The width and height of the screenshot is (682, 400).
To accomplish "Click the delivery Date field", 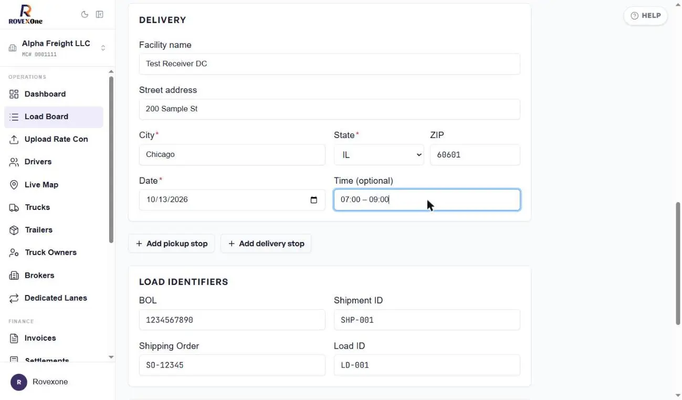I will (232, 200).
